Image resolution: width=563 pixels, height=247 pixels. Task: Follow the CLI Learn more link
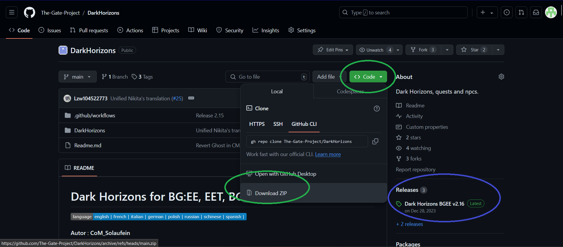328,154
